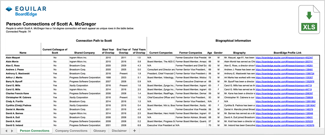Open the Glossary sheet tab
The height and width of the screenshot is (135, 325).
pos(100,131)
